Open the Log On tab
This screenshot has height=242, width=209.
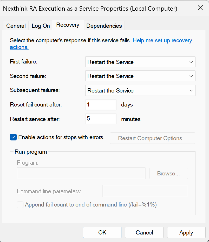click(x=41, y=26)
